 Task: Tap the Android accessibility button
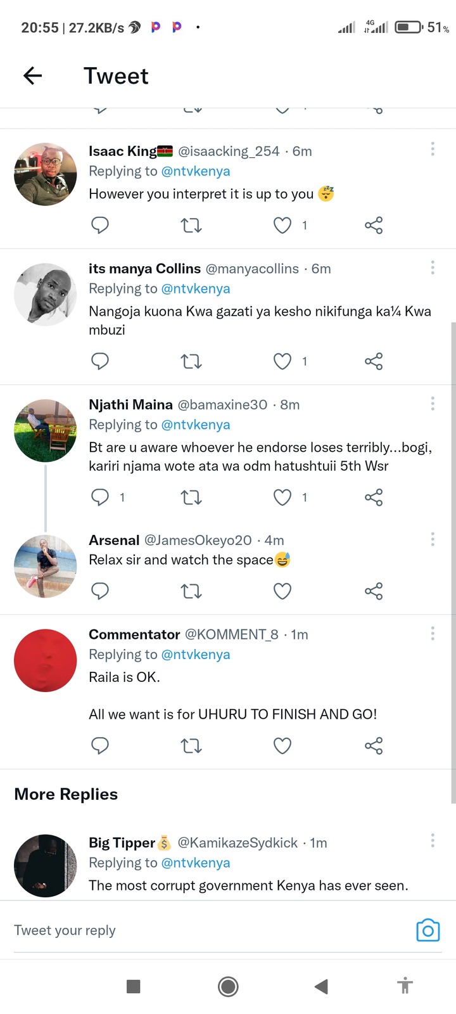[405, 986]
